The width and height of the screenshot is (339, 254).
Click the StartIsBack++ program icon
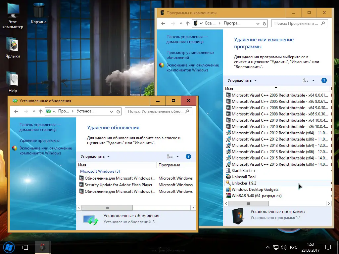pyautogui.click(x=228, y=170)
